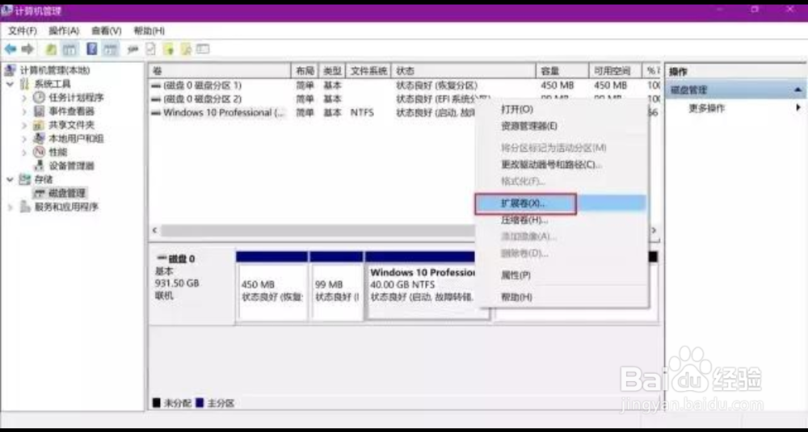Viewport: 808px width, 432px height.
Task: Expand the 性能 node
Action: 24,153
